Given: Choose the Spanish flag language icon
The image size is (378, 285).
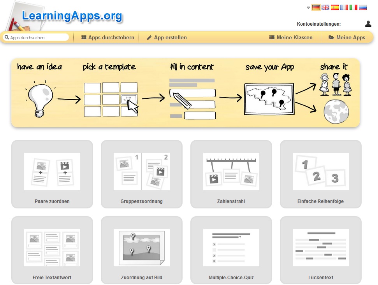Looking at the screenshot, I should click(x=335, y=7).
